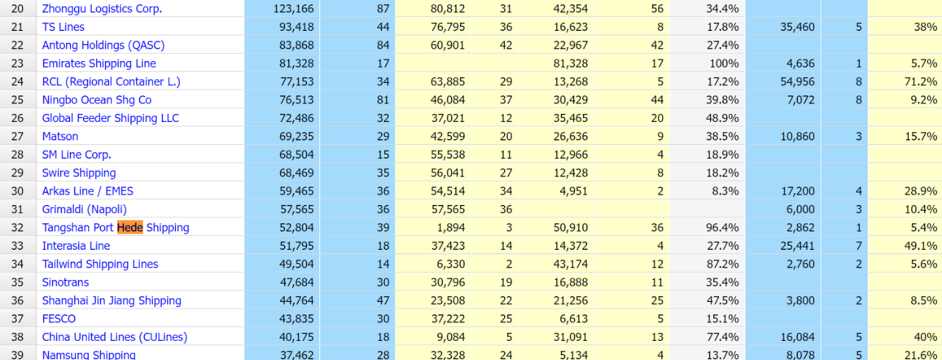This screenshot has width=942, height=360.
Task: Click chartered percentage 100%
Action: point(725,64)
